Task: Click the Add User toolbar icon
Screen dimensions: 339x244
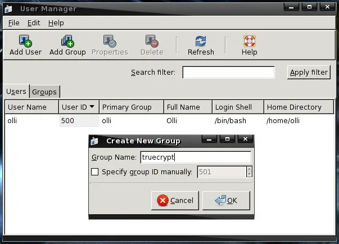Action: [25, 41]
